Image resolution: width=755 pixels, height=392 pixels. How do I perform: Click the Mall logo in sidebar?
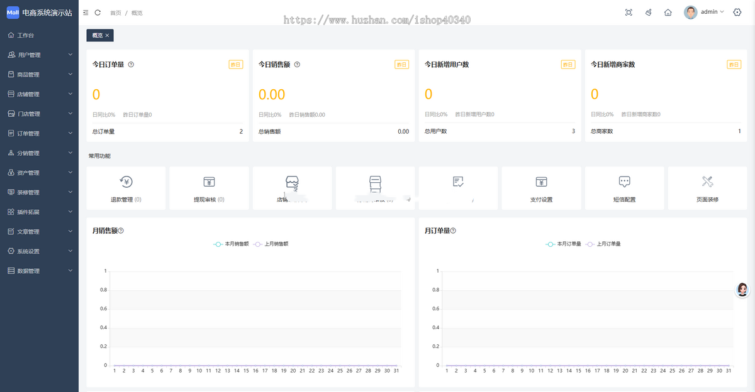click(13, 13)
